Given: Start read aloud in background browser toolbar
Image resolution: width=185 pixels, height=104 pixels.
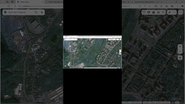Looking at the screenshot, I should [145, 6].
